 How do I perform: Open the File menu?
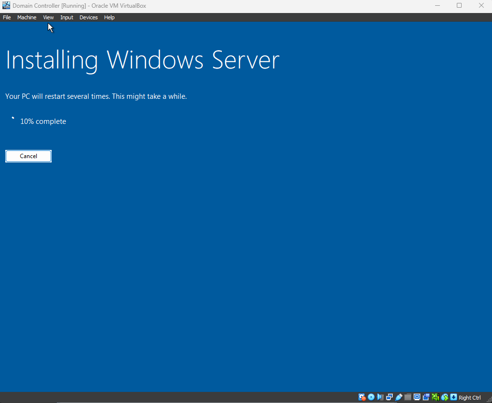(x=7, y=17)
